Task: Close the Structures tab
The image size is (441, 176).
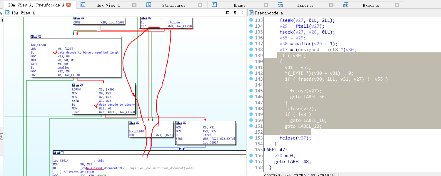Action: point(200,5)
